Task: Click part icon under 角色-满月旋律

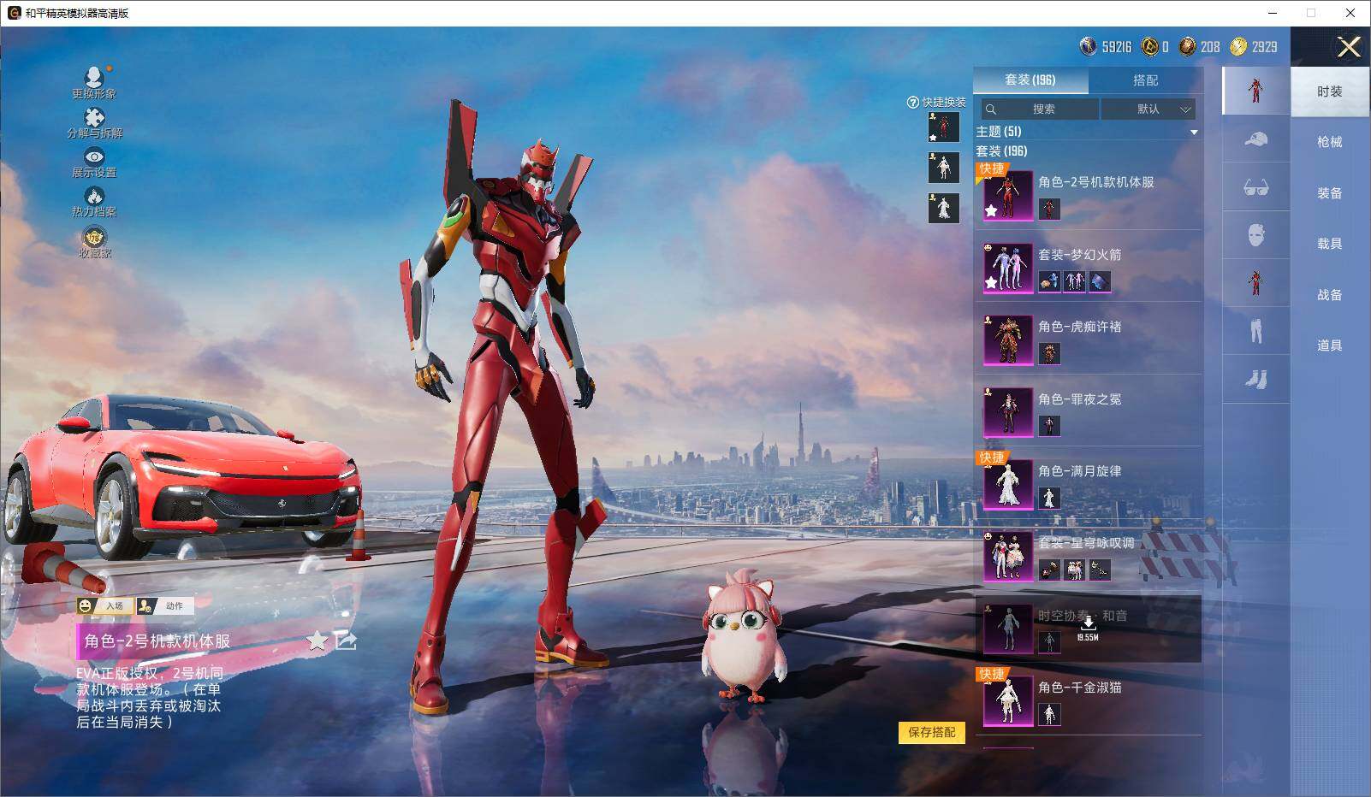Action: point(1049,498)
